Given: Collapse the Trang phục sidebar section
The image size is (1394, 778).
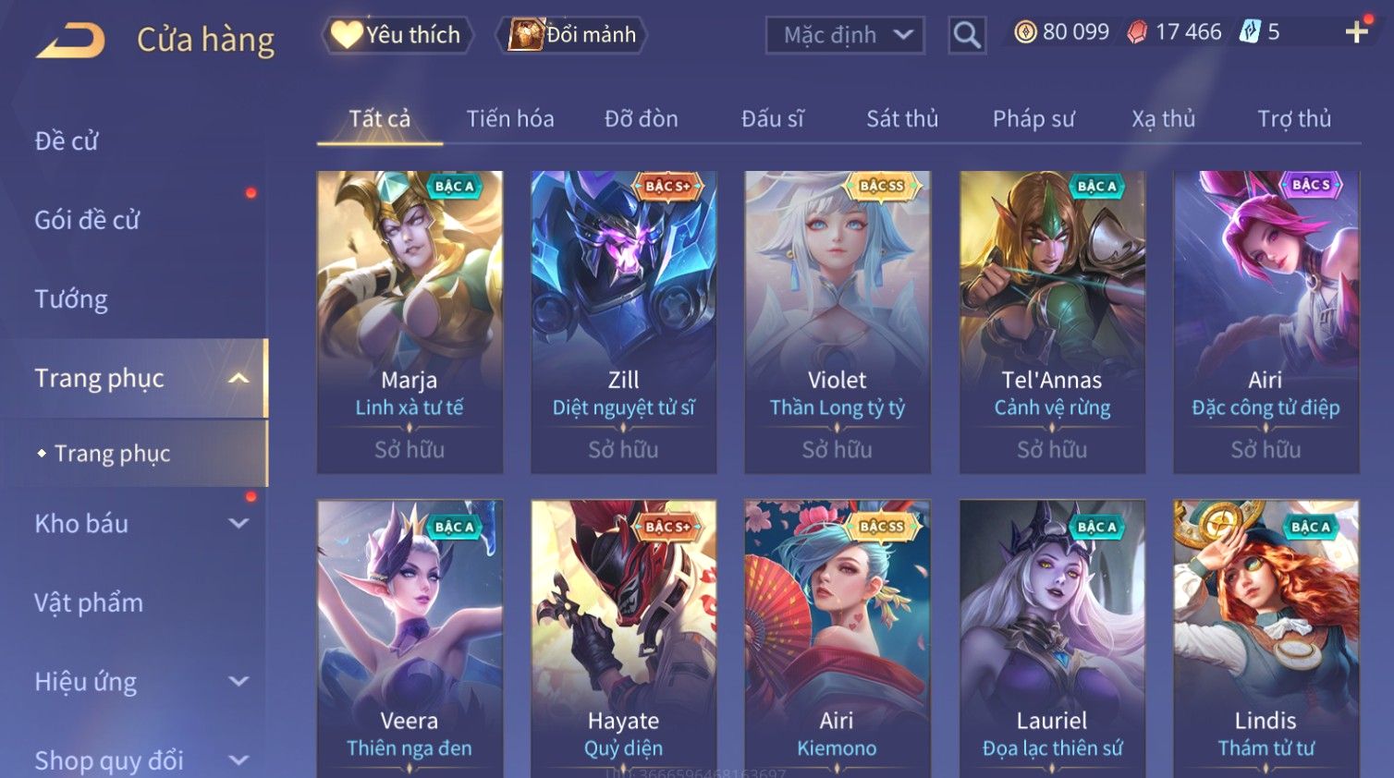Looking at the screenshot, I should pos(238,378).
